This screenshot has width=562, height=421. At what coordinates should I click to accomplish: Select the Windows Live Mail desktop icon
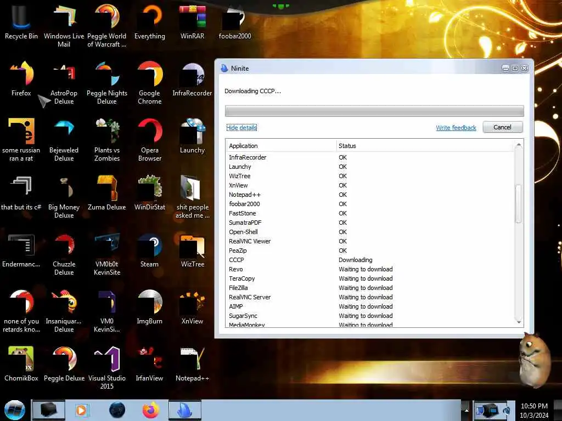point(64,26)
